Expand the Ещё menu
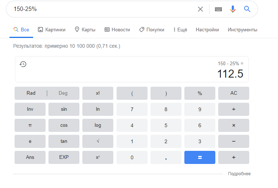The height and width of the screenshot is (188, 278). coord(180,30)
